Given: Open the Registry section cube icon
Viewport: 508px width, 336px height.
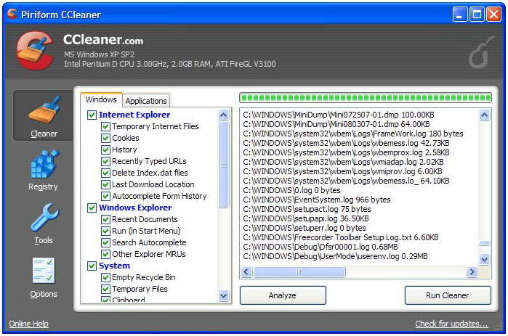Looking at the screenshot, I should pyautogui.click(x=44, y=163).
